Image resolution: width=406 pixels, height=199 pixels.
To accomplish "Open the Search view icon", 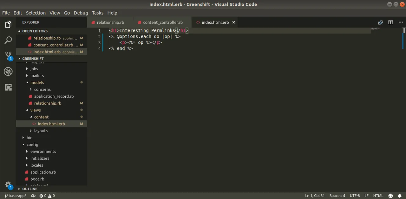I will coord(8,40).
